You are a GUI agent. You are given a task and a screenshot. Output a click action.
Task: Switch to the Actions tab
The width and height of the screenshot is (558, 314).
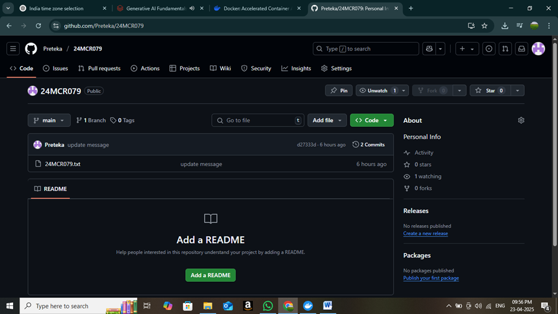[x=145, y=68]
